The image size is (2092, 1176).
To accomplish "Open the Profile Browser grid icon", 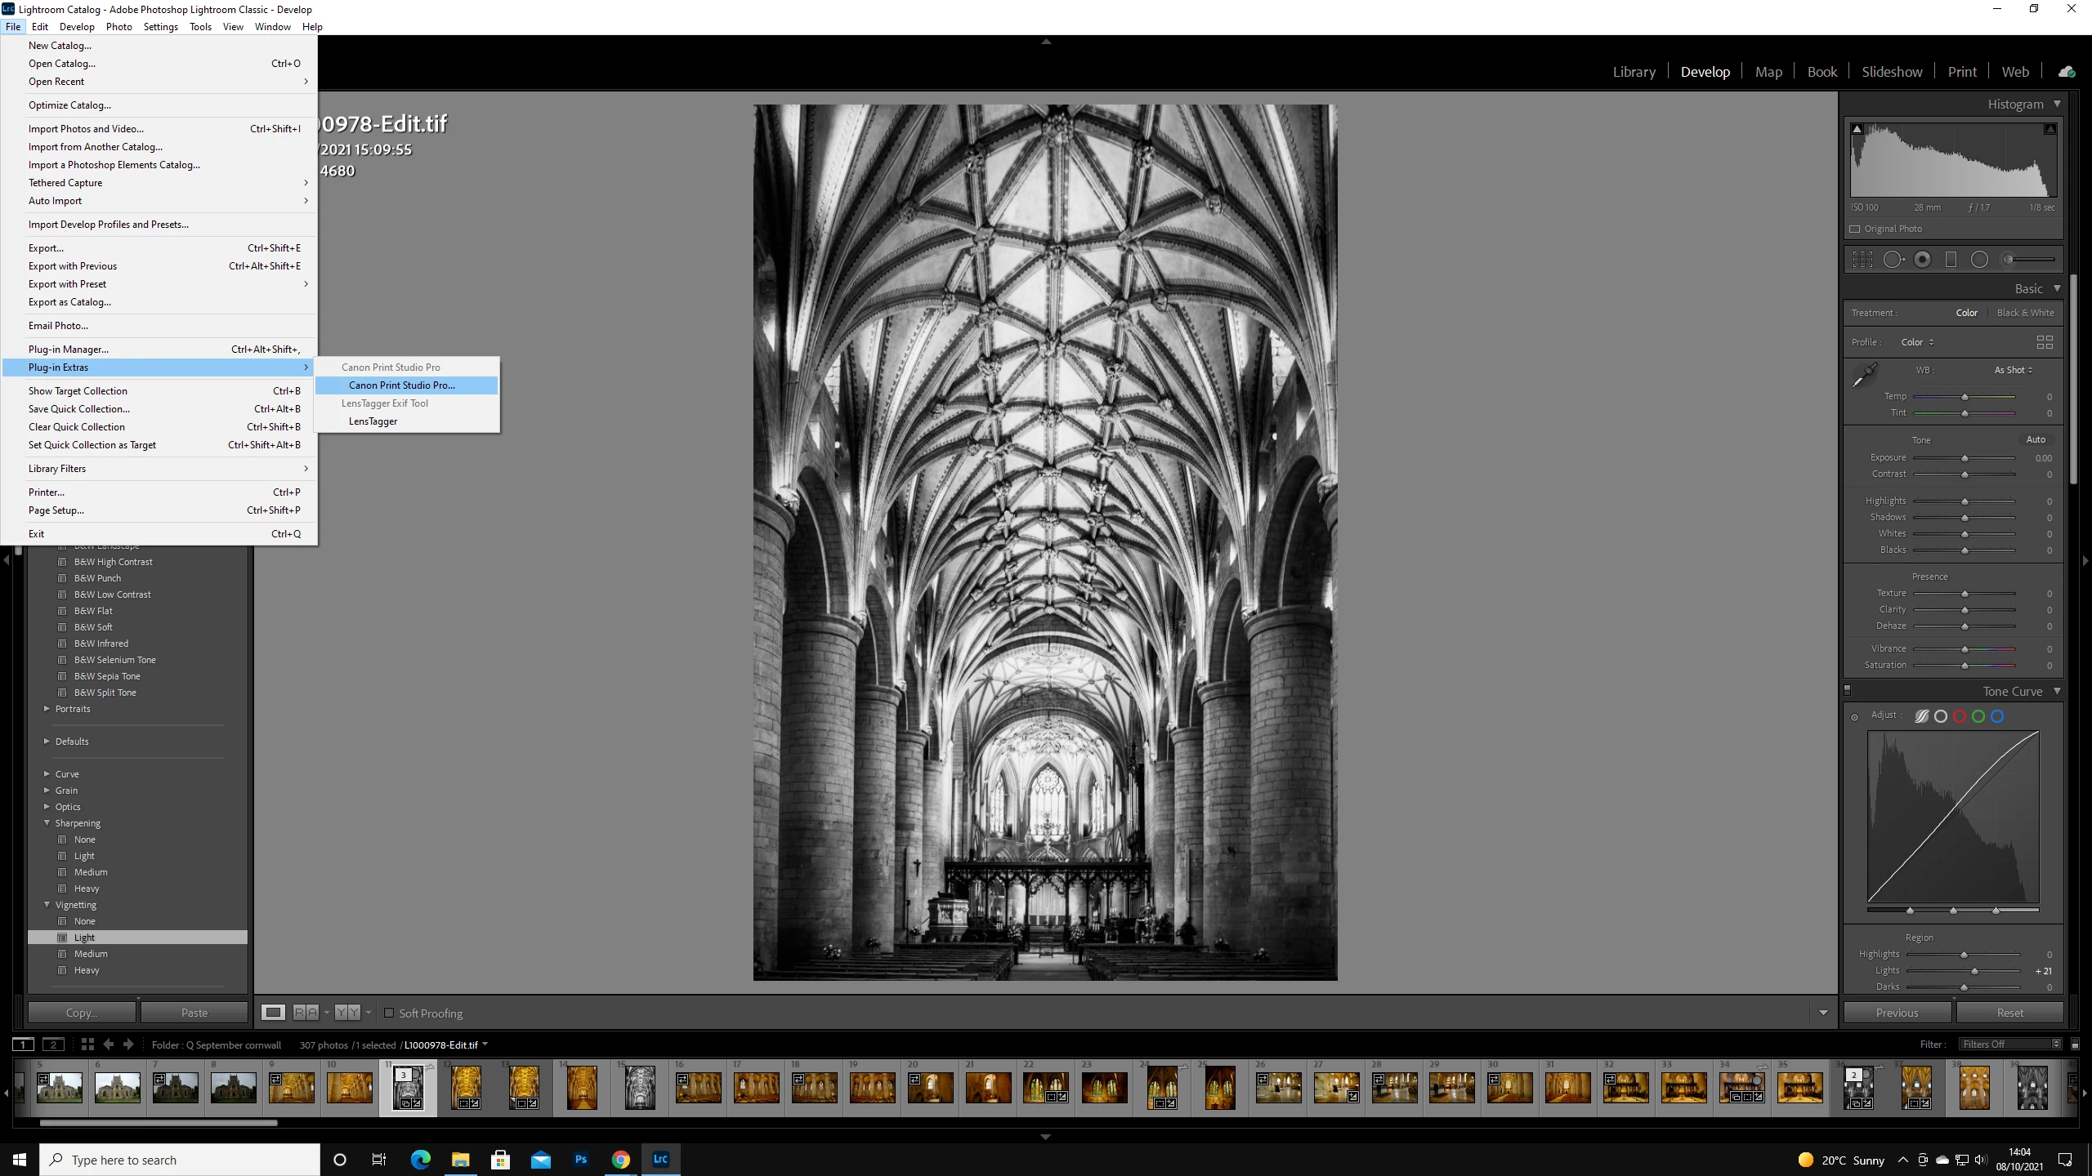I will pos(2045,342).
